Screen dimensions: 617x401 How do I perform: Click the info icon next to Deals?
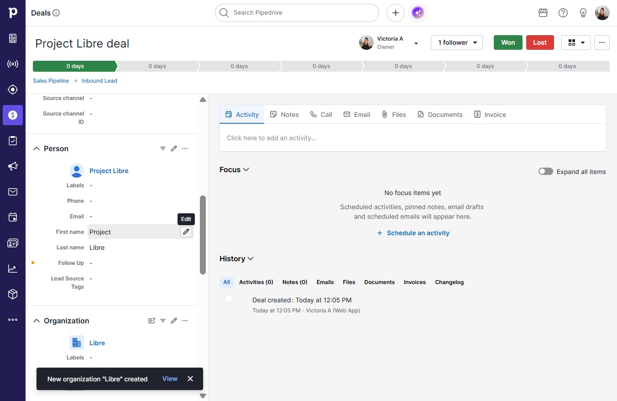pos(56,13)
